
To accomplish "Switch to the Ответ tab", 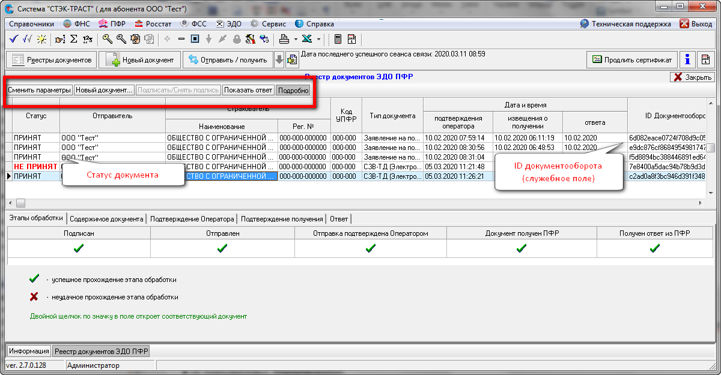I will click(x=339, y=218).
